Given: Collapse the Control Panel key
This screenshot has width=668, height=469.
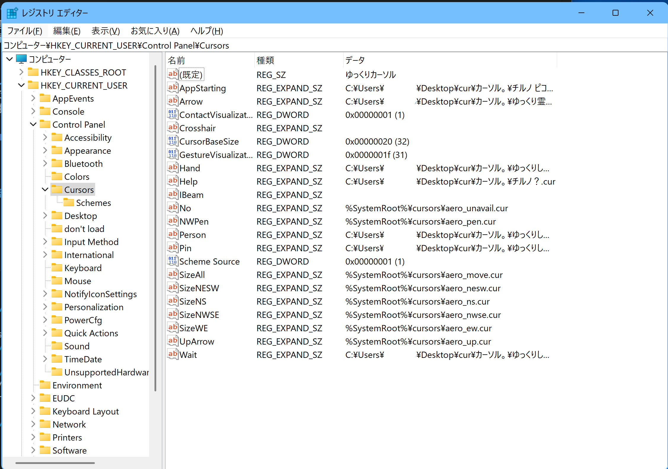Looking at the screenshot, I should pyautogui.click(x=33, y=124).
